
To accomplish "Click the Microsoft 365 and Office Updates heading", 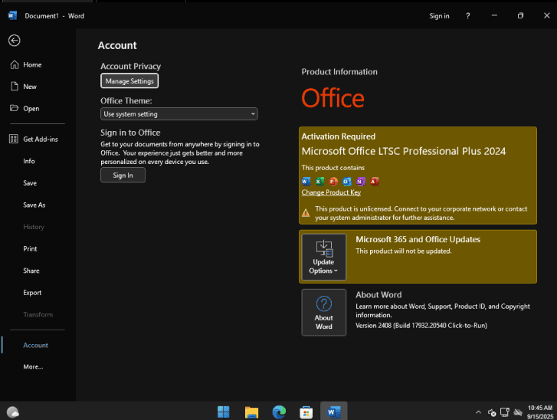I will (x=418, y=239).
